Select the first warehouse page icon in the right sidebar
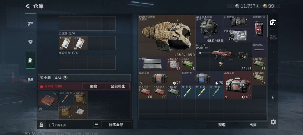This screenshot has height=135, width=303. [273, 23]
